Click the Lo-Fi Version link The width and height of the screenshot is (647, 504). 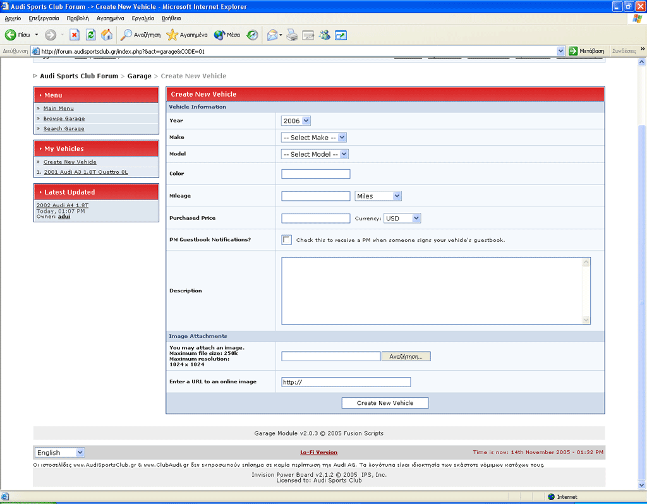coord(318,452)
